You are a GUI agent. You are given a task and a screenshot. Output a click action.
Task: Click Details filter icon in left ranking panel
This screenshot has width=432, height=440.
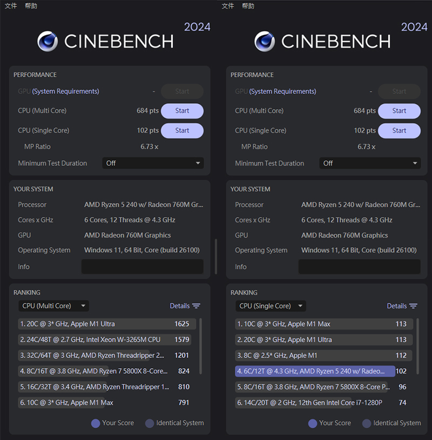click(x=196, y=306)
